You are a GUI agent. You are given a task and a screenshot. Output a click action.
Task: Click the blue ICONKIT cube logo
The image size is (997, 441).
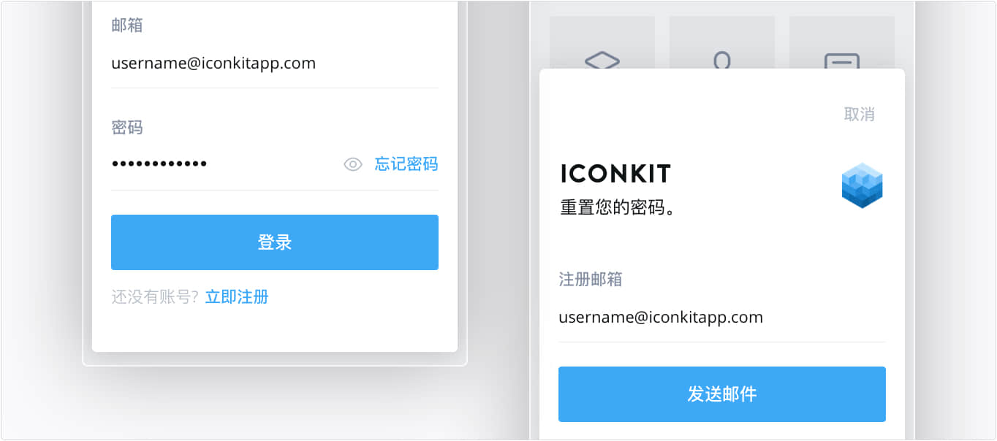863,185
